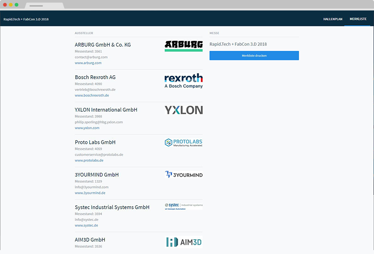Click the Systec industrial systems logo
374x254 pixels.
tap(184, 206)
